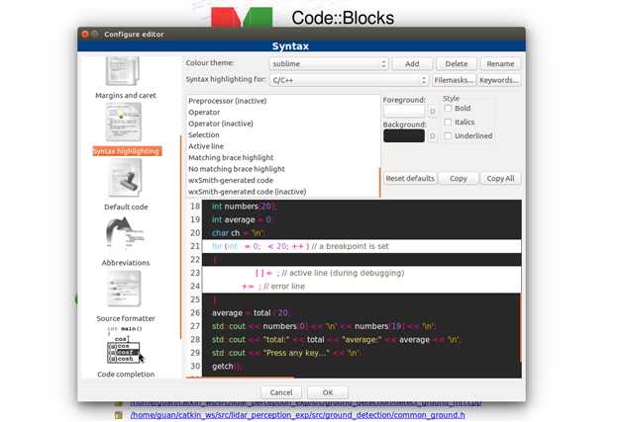Viewport: 624px width, 422px height.
Task: Close the Configure editor dialog
Action: pyautogui.click(x=85, y=35)
